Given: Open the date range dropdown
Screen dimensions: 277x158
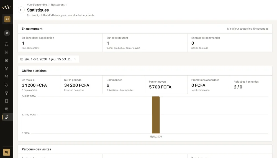Looking at the screenshot, I should (x=48, y=59).
